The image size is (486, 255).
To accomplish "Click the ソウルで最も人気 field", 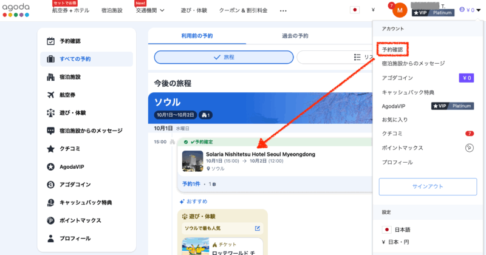I will (222, 228).
